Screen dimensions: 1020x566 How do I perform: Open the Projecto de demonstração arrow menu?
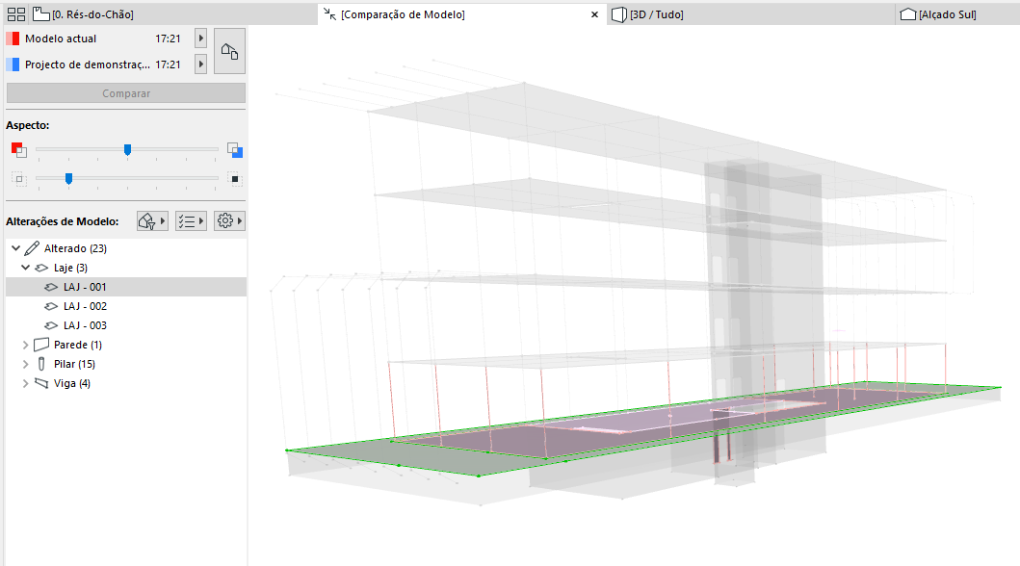tap(201, 64)
